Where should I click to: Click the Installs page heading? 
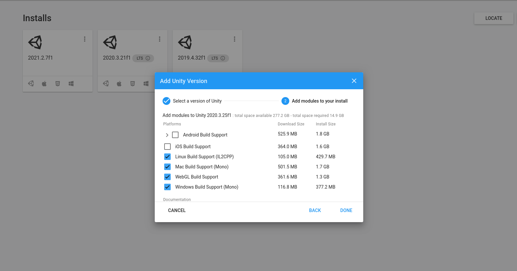click(37, 18)
